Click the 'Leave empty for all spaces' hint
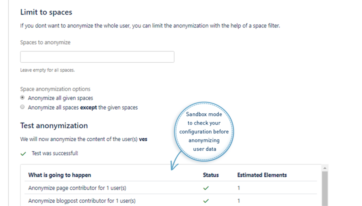This screenshot has width=362, height=206. 47,70
